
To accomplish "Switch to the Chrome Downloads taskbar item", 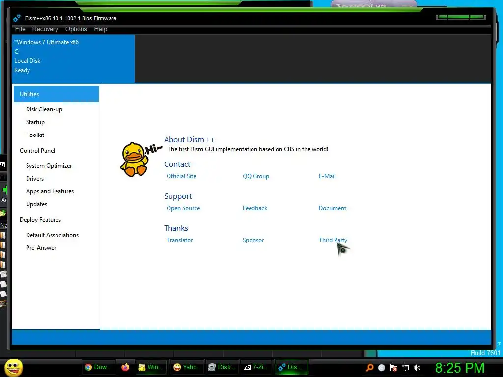I will tap(98, 367).
